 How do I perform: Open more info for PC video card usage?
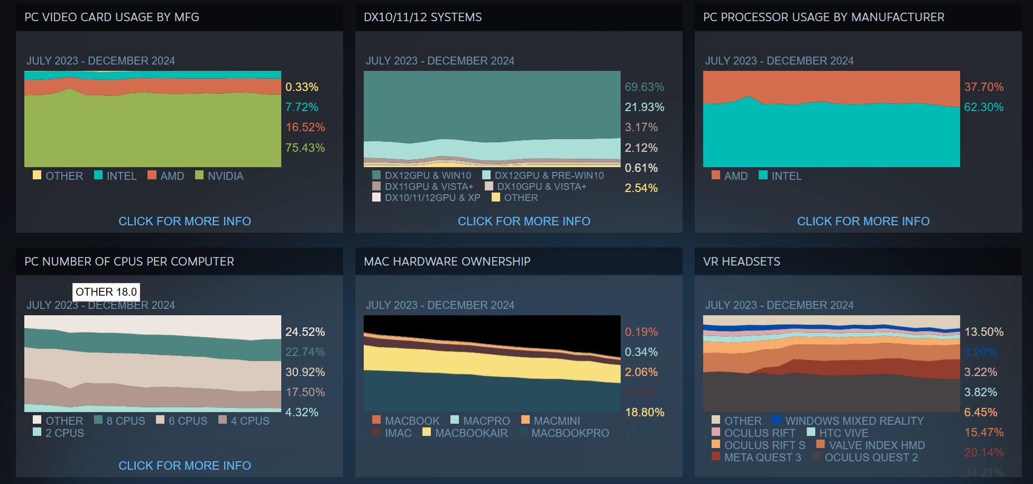(185, 221)
